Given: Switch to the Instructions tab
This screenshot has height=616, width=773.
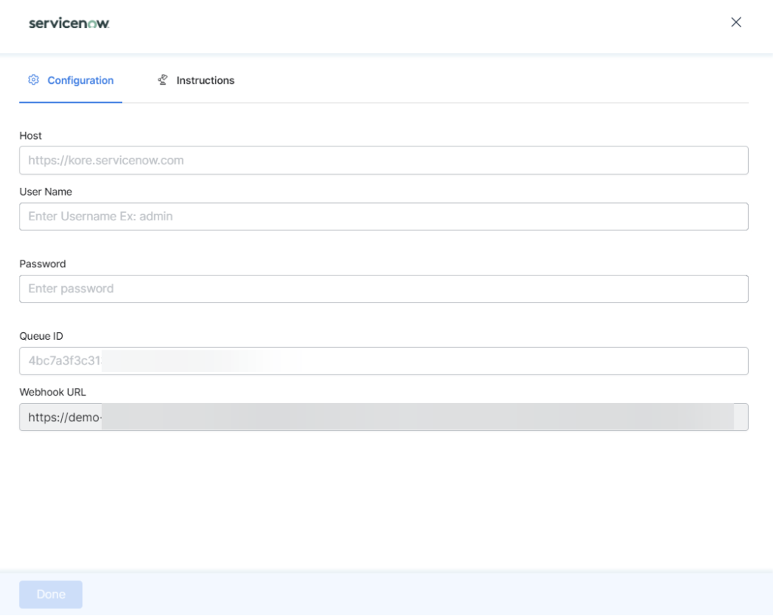Looking at the screenshot, I should click(x=205, y=80).
